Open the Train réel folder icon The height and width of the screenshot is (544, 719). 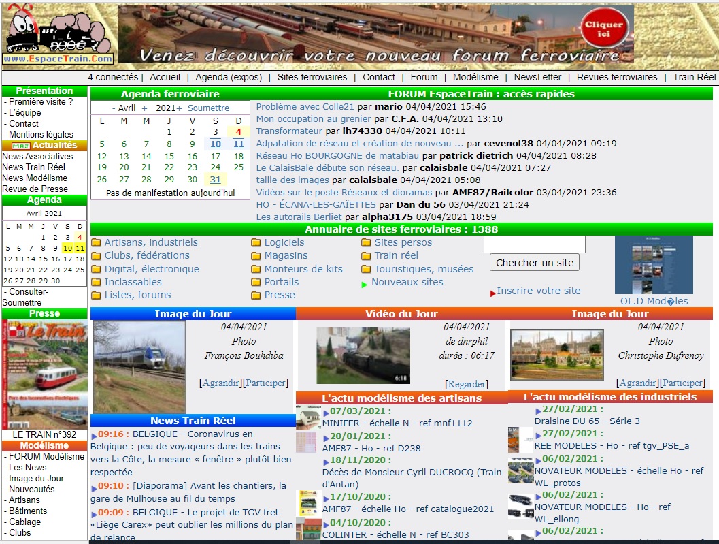tap(366, 256)
